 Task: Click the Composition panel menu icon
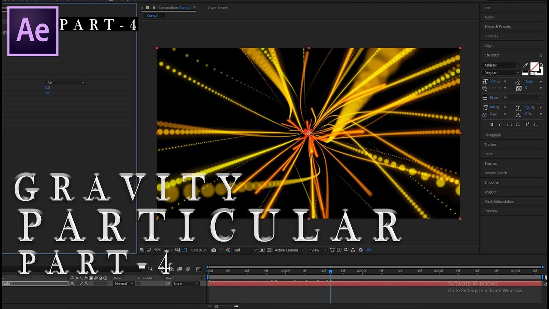194,8
